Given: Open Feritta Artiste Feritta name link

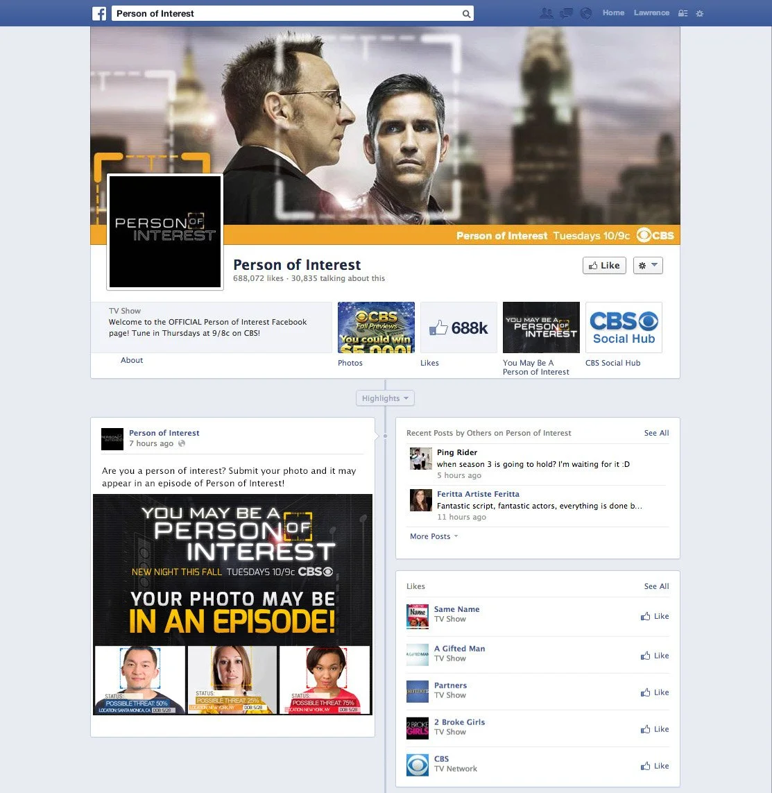Looking at the screenshot, I should [x=478, y=493].
